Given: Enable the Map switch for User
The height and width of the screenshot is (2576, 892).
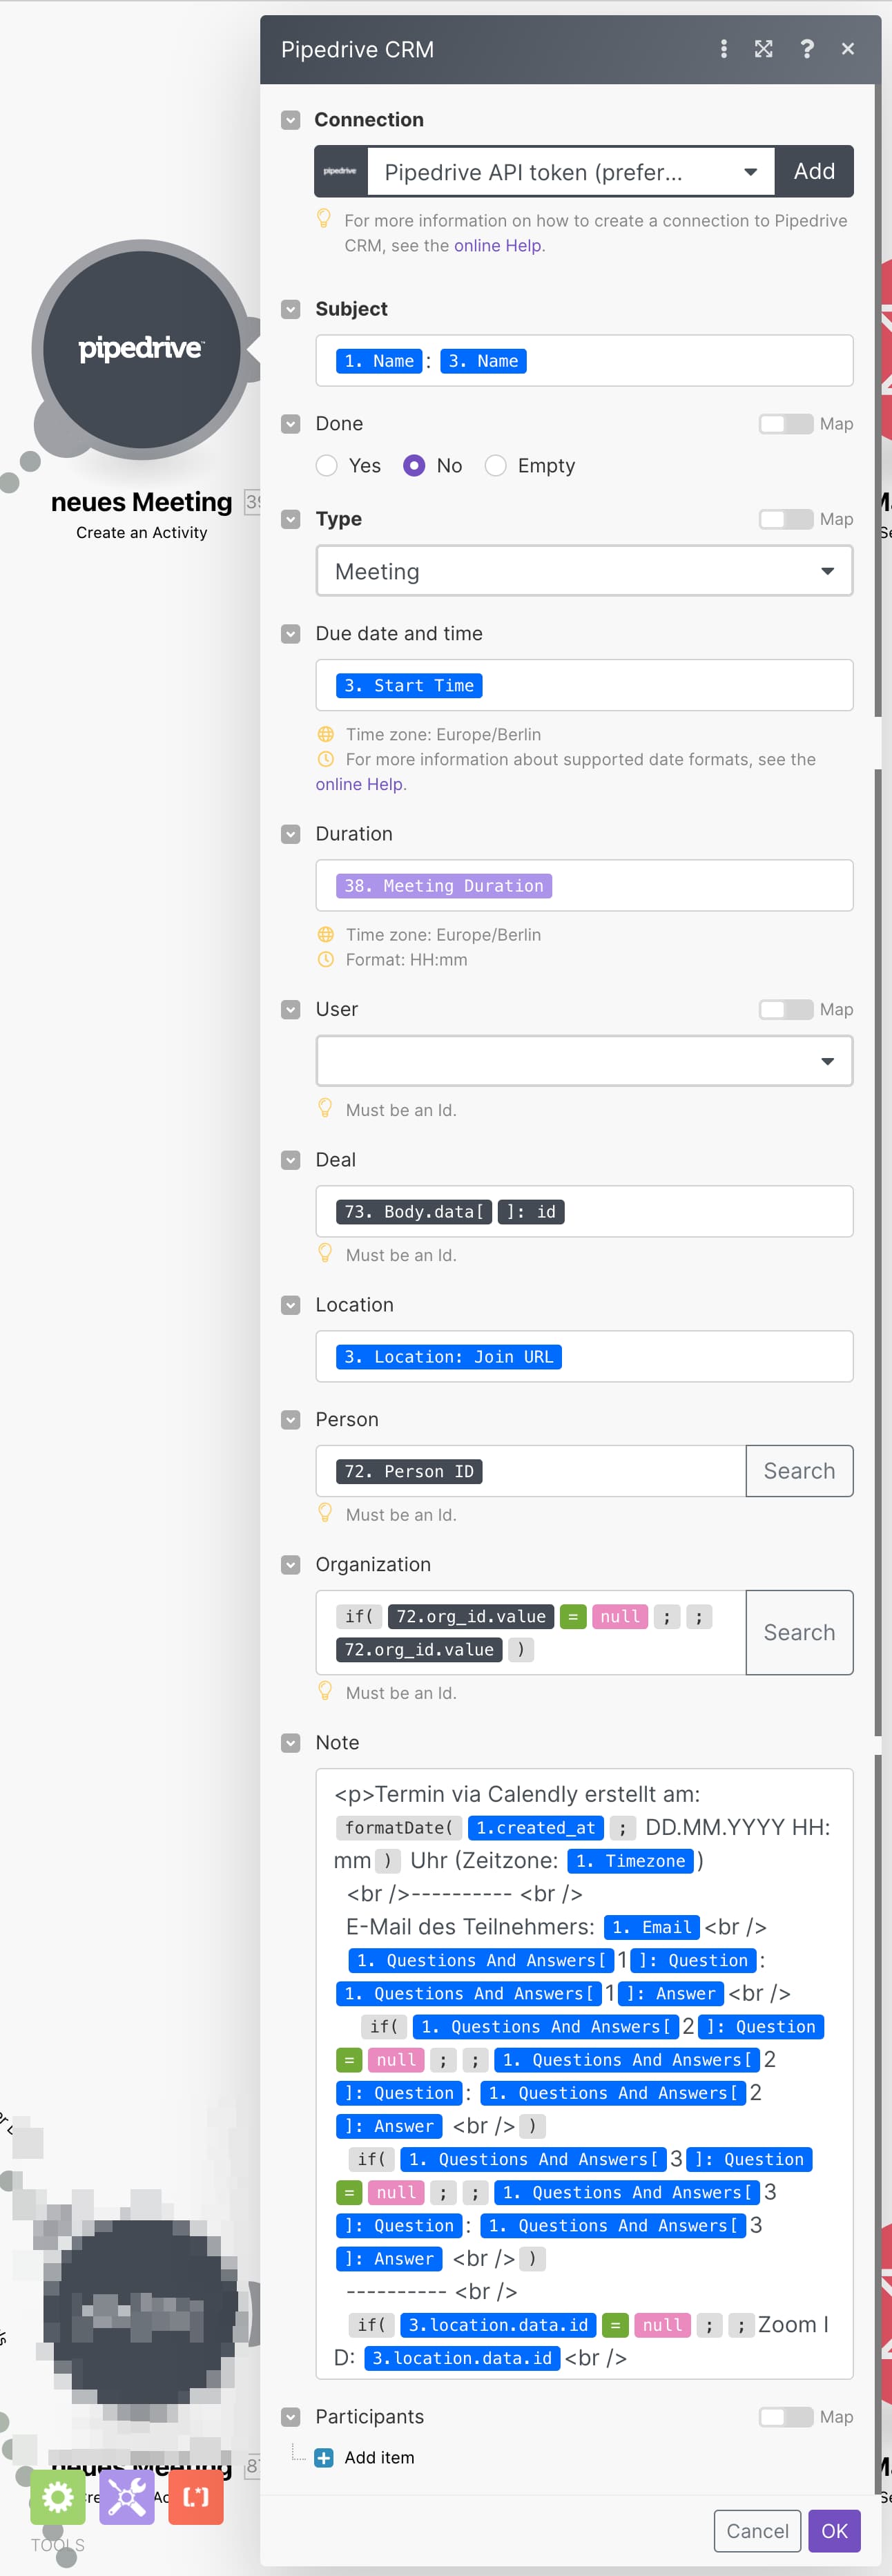Looking at the screenshot, I should 785,1009.
